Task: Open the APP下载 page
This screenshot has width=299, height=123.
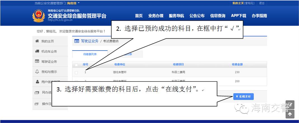Action: pyautogui.click(x=239, y=16)
